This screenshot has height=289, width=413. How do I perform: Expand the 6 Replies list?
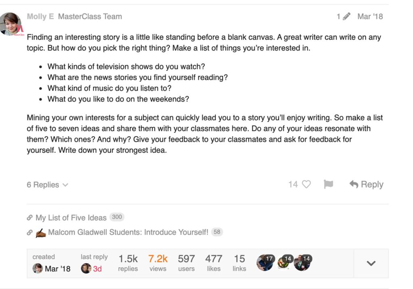47,185
